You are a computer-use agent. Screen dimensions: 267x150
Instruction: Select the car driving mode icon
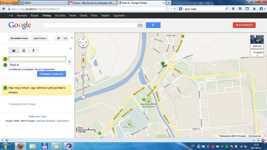coord(14,51)
